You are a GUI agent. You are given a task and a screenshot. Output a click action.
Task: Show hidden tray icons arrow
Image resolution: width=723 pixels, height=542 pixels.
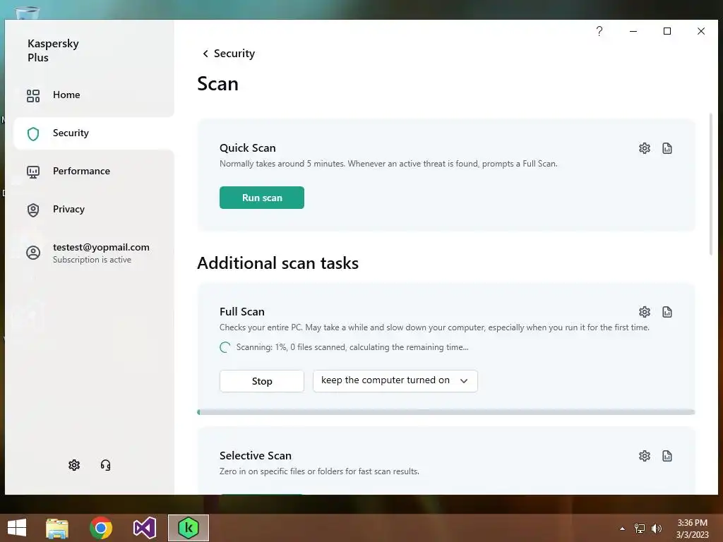622,528
